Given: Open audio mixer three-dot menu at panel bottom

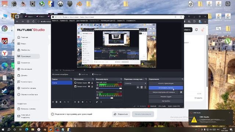Looking at the screenshot, I should click(x=101, y=102).
